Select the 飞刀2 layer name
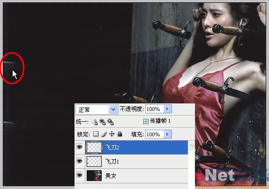 click(112, 148)
